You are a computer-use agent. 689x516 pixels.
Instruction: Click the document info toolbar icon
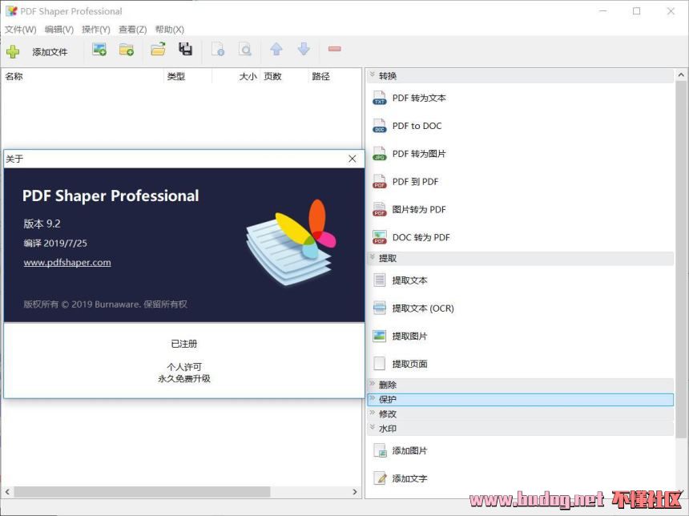coord(218,49)
